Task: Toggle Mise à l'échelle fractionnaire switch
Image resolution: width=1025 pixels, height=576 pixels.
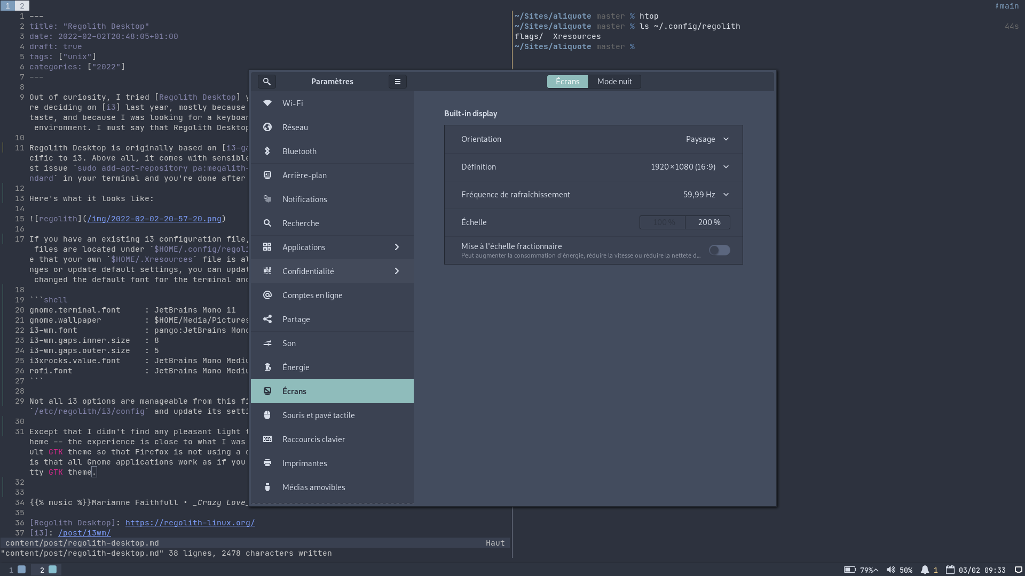Action: [x=719, y=250]
